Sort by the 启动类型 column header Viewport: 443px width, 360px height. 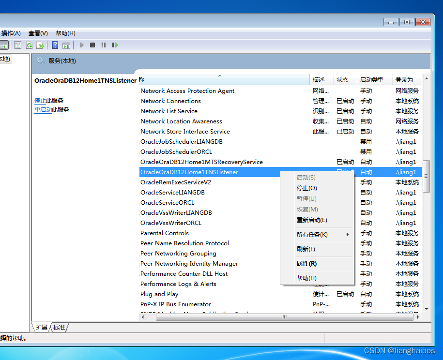pos(374,80)
